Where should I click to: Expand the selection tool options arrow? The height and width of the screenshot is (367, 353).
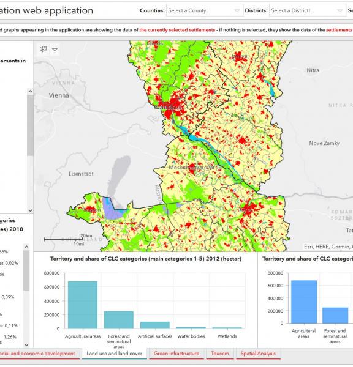tap(55, 50)
